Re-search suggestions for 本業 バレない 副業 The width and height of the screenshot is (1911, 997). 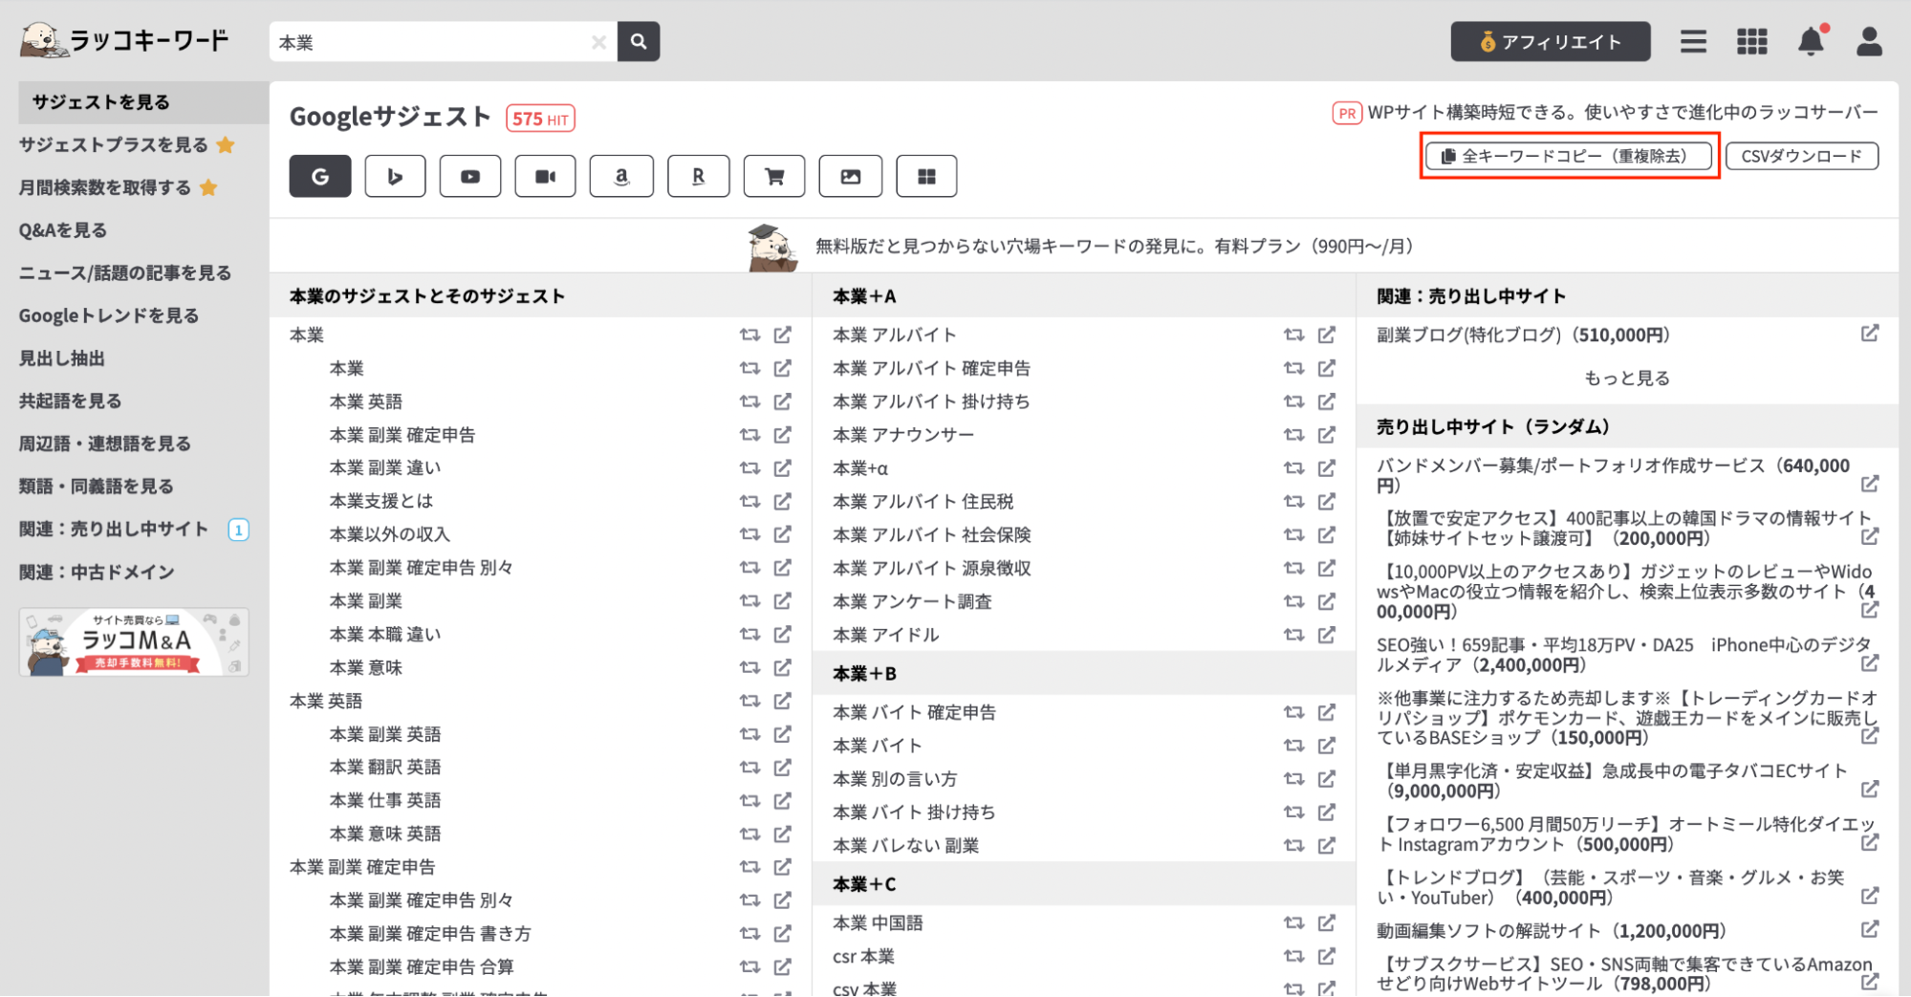(1293, 846)
